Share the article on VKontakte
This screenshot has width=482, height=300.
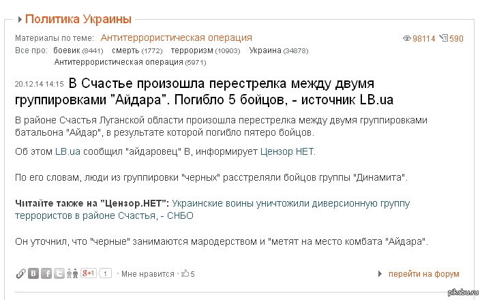[x=33, y=273]
